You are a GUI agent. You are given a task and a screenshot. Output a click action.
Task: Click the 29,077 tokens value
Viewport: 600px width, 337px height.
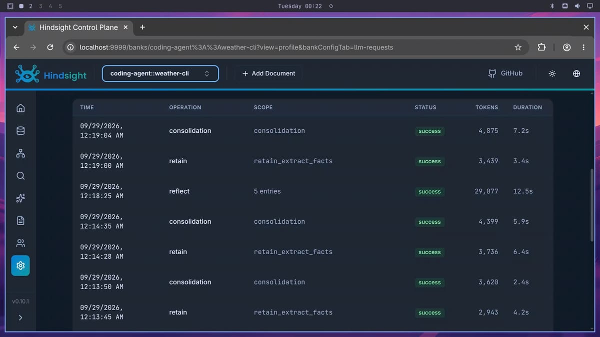point(486,191)
